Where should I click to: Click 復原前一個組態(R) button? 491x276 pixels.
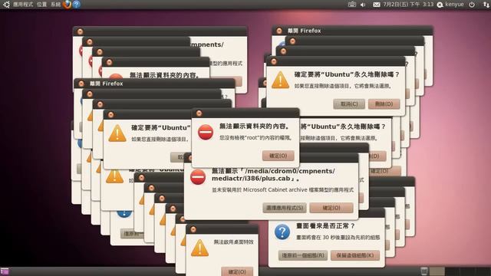(303, 255)
